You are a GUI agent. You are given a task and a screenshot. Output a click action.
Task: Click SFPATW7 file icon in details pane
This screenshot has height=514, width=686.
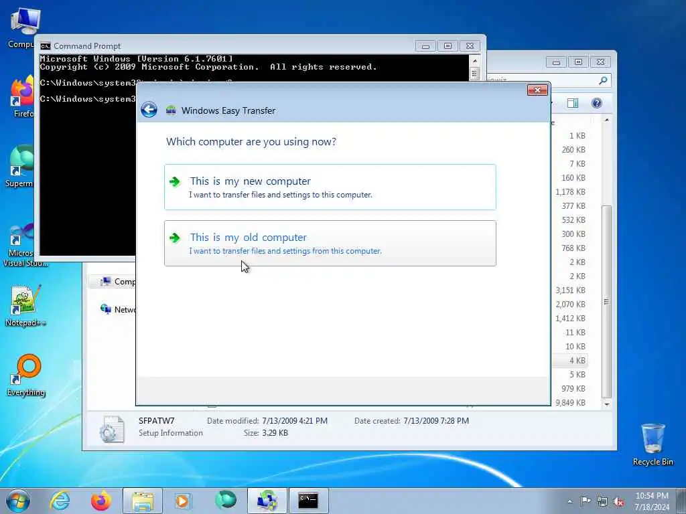(x=111, y=428)
